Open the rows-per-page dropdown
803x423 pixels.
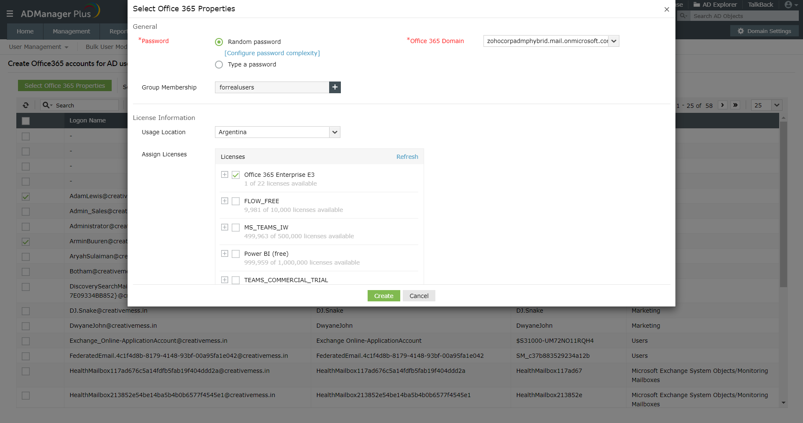[x=767, y=105]
